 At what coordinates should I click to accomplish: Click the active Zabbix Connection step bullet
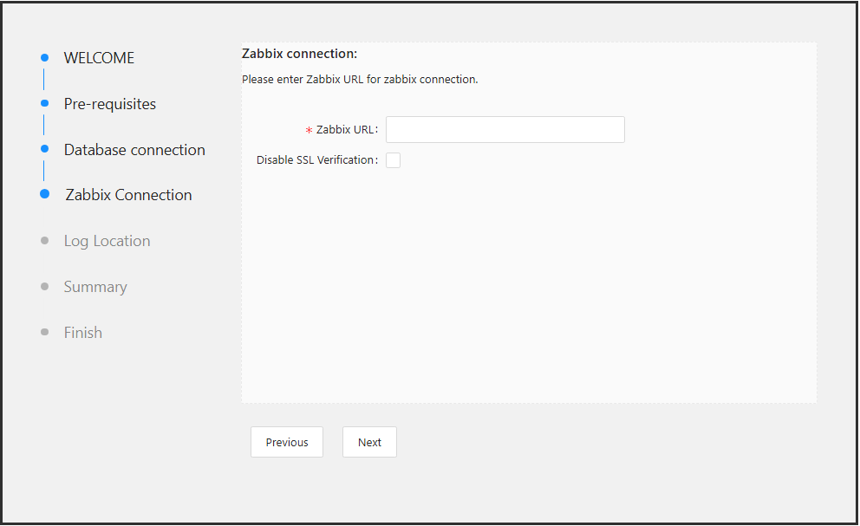[43, 194]
